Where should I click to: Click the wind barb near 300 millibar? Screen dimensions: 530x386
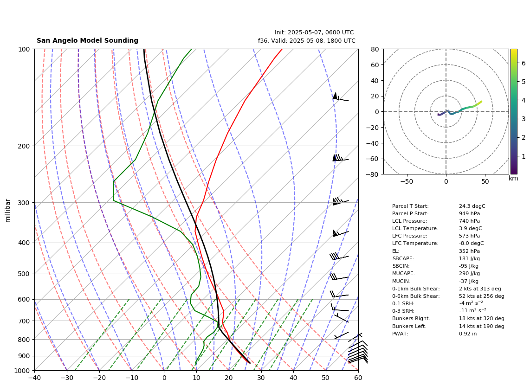click(341, 201)
